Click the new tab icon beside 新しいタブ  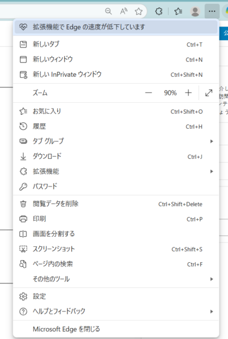coord(23,44)
